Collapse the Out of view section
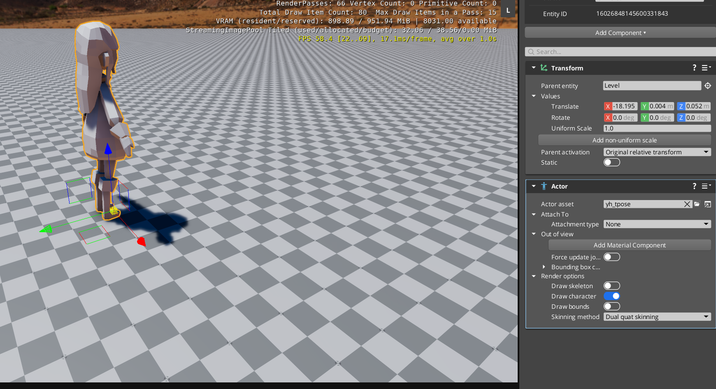The height and width of the screenshot is (389, 716). coord(534,234)
